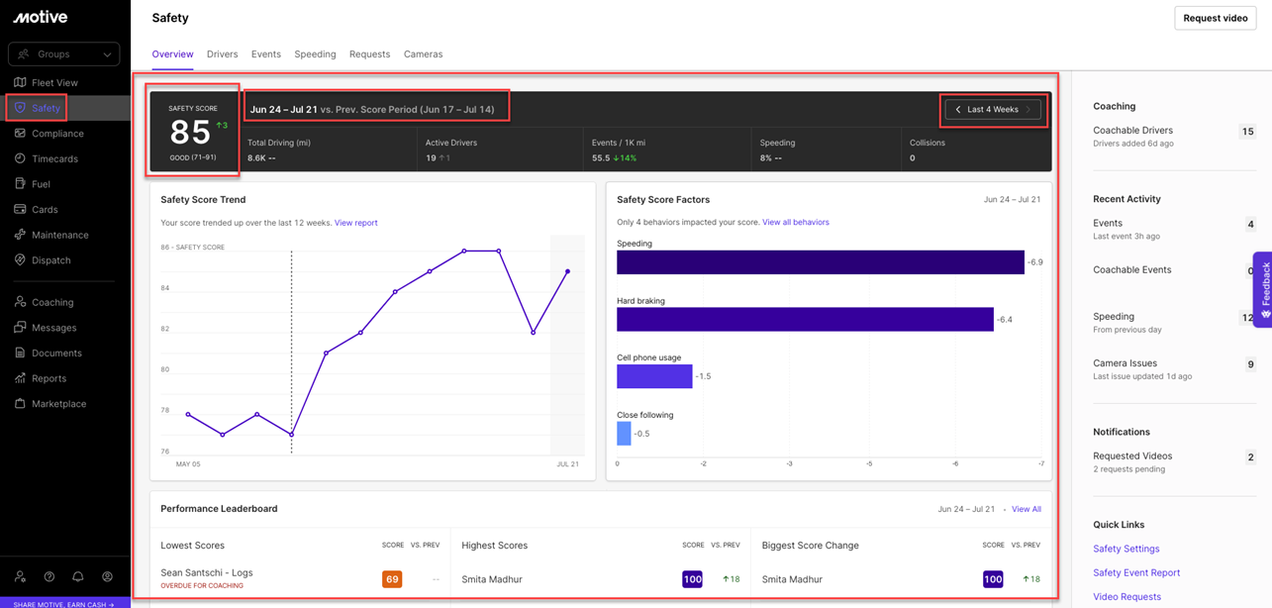The width and height of the screenshot is (1272, 608).
Task: Go to previous period with left chevron
Action: coord(958,109)
